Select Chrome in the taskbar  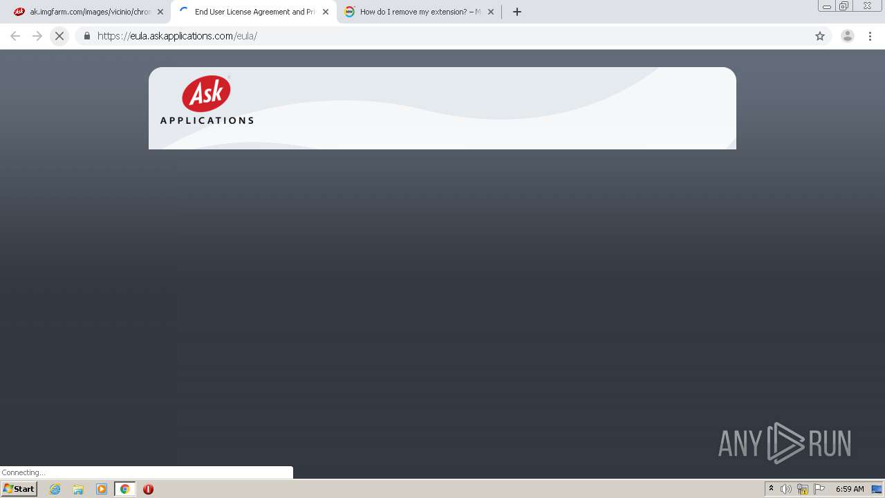click(125, 489)
